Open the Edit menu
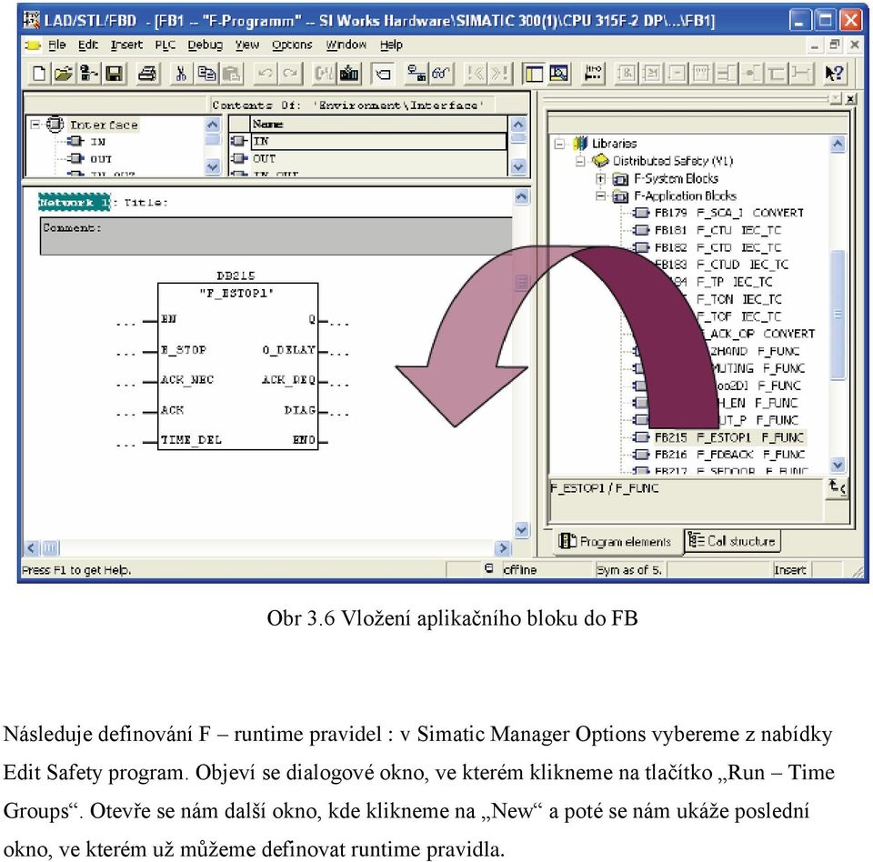Image resolution: width=873 pixels, height=862 pixels. pyautogui.click(x=88, y=45)
